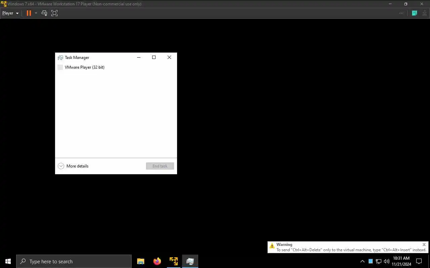Screen dimensions: 430x268
Task: Click the VMware Player process icon in the list
Action: point(60,67)
